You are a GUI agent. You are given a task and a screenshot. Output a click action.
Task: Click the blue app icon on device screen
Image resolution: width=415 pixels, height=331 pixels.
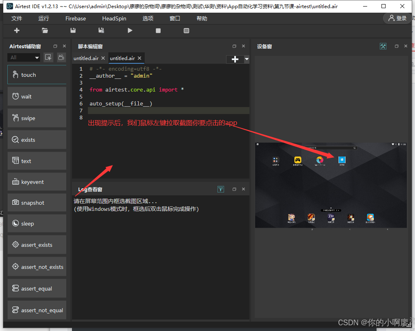click(x=342, y=160)
